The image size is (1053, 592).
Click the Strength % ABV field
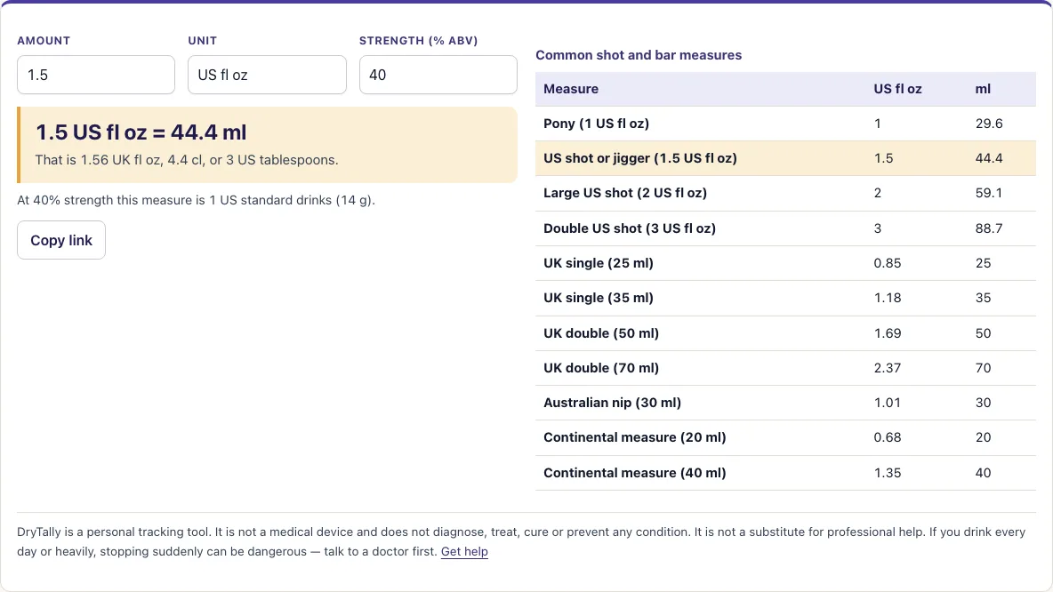point(438,75)
